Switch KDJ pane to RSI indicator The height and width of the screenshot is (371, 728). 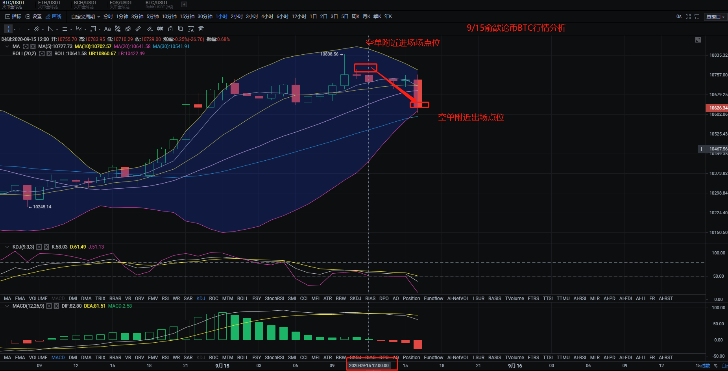tap(165, 299)
